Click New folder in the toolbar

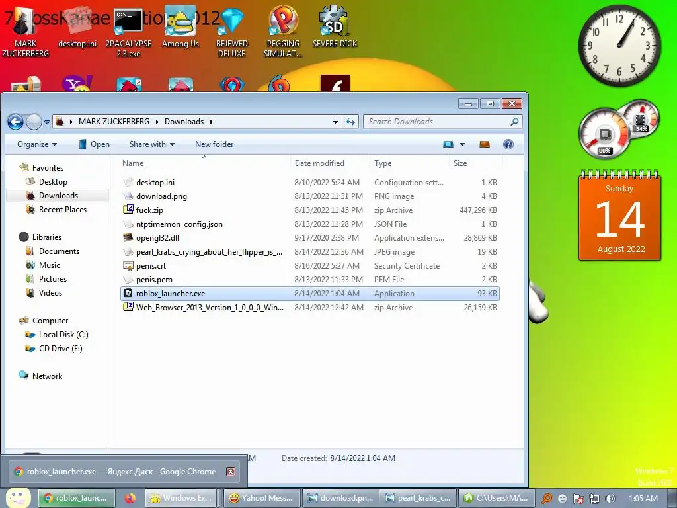pyautogui.click(x=214, y=144)
